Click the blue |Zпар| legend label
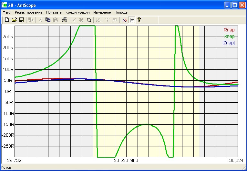The width and height of the screenshot is (247, 171). click(x=228, y=43)
